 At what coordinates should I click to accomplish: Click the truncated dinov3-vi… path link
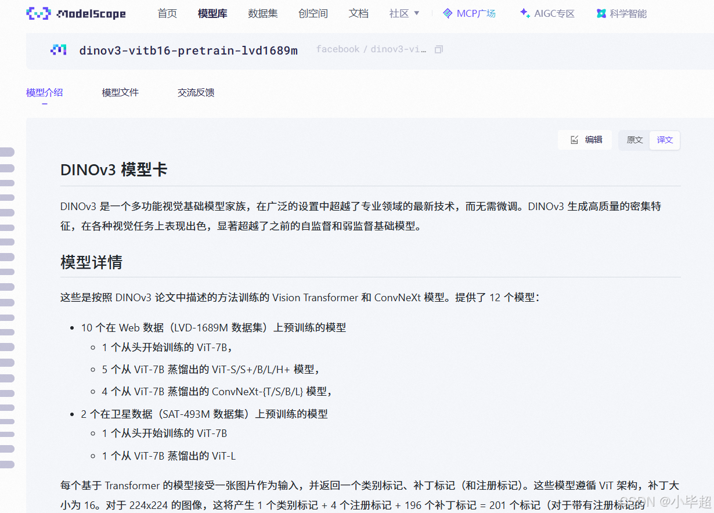click(x=398, y=49)
